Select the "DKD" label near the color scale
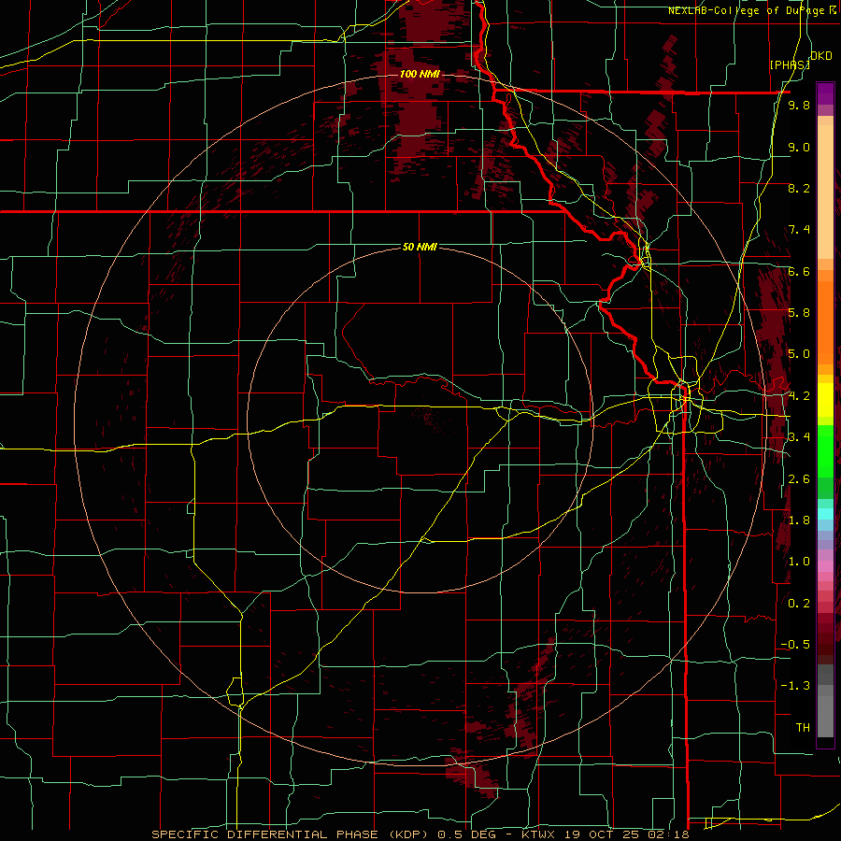This screenshot has height=841, width=841. pyautogui.click(x=821, y=56)
